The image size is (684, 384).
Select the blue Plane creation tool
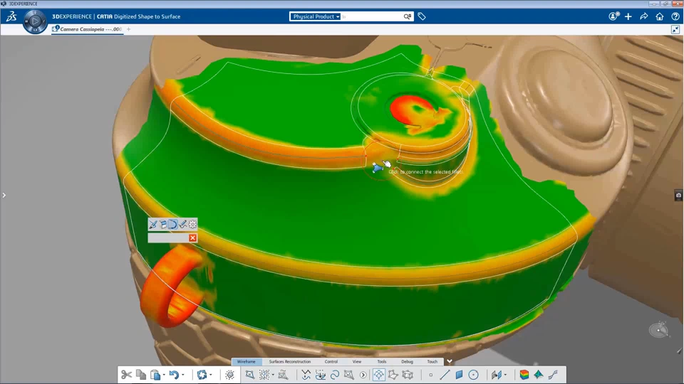tap(459, 375)
